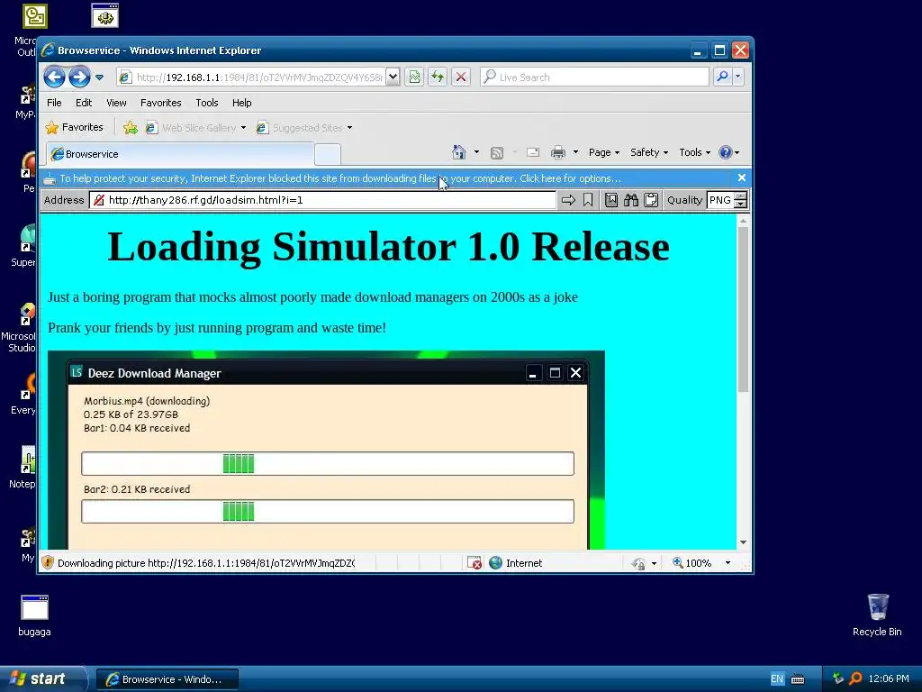
Task: Open the Windows Start menu
Action: (x=42, y=679)
